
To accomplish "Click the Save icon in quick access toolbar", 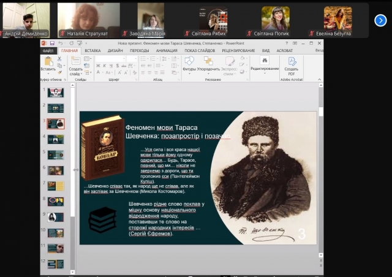I will click(x=53, y=43).
